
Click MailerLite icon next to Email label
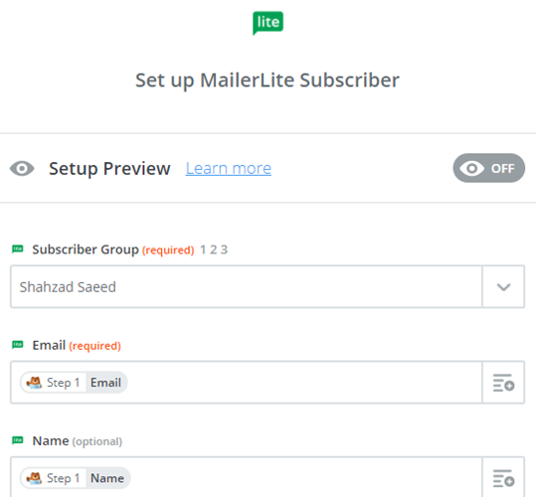(18, 344)
